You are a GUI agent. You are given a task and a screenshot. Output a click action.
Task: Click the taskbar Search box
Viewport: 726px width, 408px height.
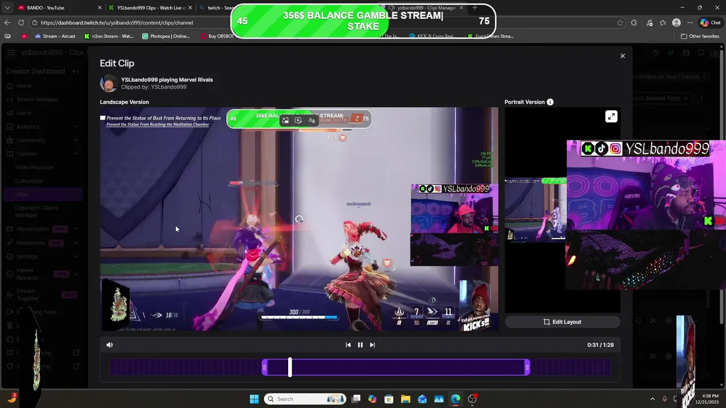(x=305, y=399)
